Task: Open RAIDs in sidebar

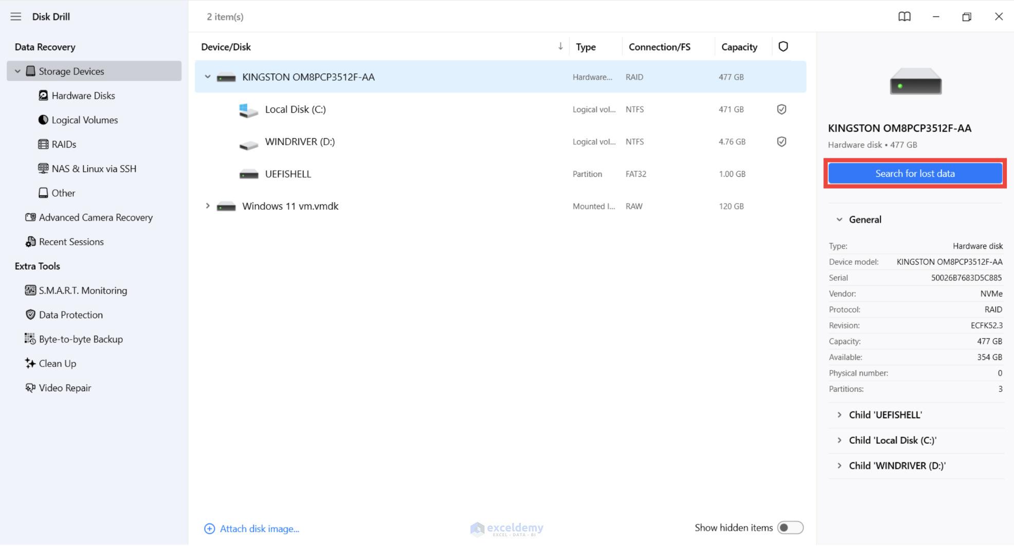Action: (64, 144)
